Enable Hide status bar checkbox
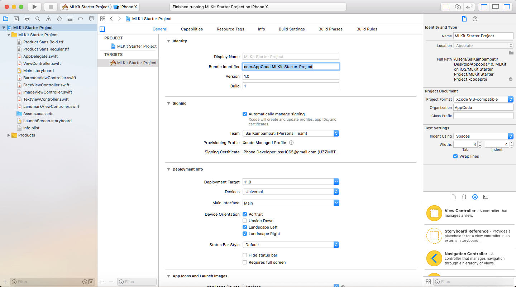Image resolution: width=516 pixels, height=287 pixels. click(245, 255)
